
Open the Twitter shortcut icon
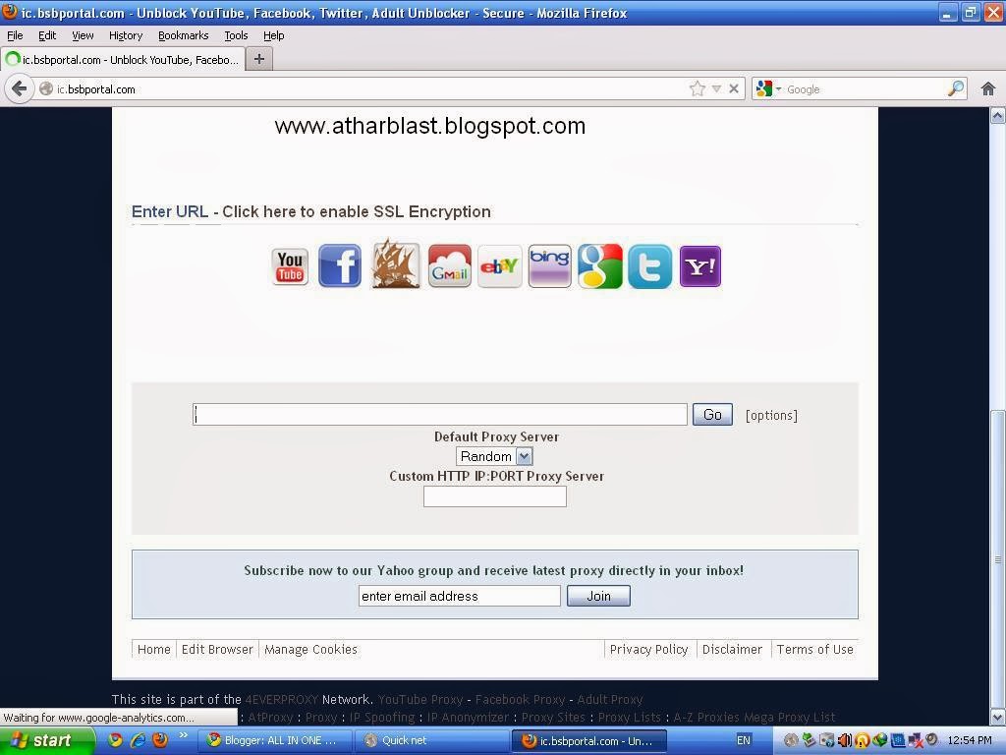(650, 265)
